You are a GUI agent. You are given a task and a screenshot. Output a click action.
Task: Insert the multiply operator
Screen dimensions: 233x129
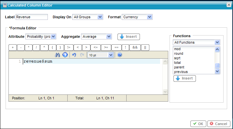pos(29,48)
